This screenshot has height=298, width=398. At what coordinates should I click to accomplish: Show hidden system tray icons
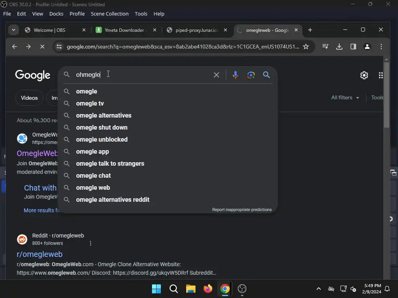(x=319, y=289)
